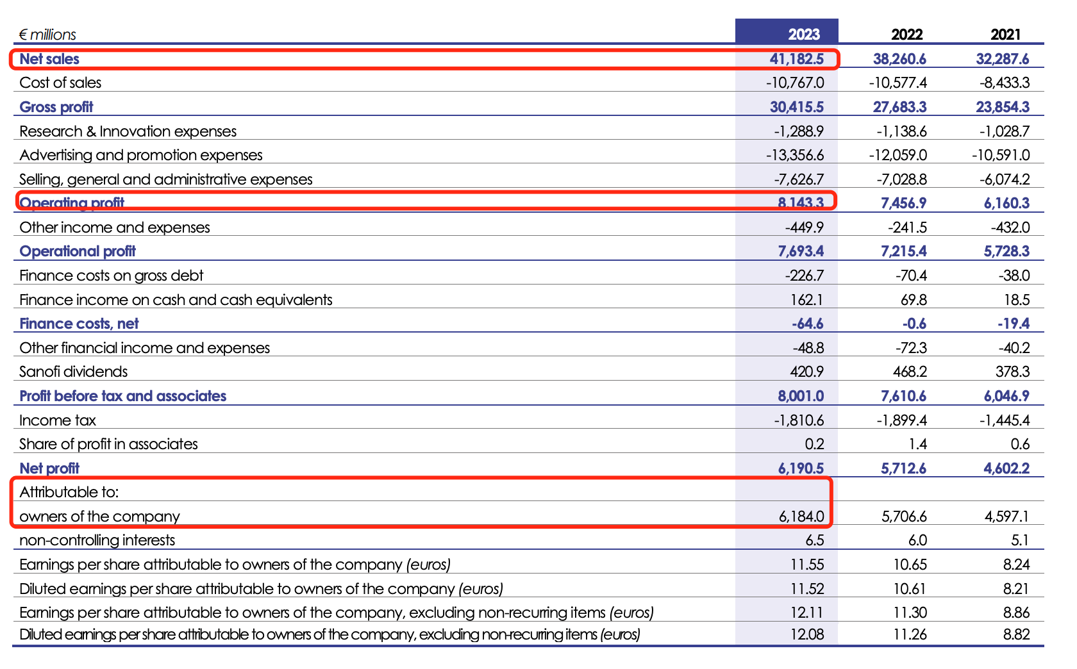
Task: Click the Cost of sales label
Action: point(60,83)
